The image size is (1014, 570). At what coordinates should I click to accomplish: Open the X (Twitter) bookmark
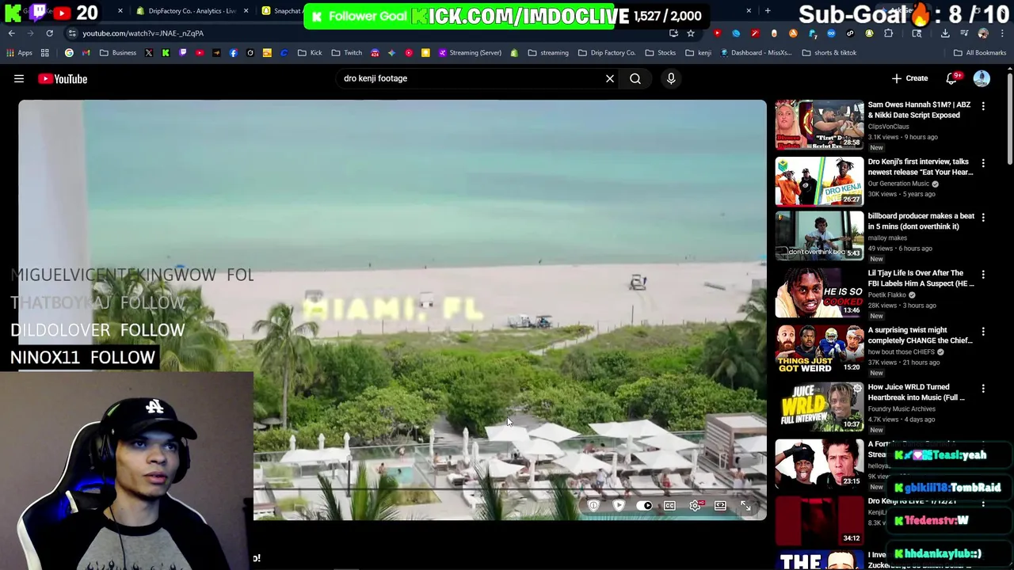coord(148,53)
